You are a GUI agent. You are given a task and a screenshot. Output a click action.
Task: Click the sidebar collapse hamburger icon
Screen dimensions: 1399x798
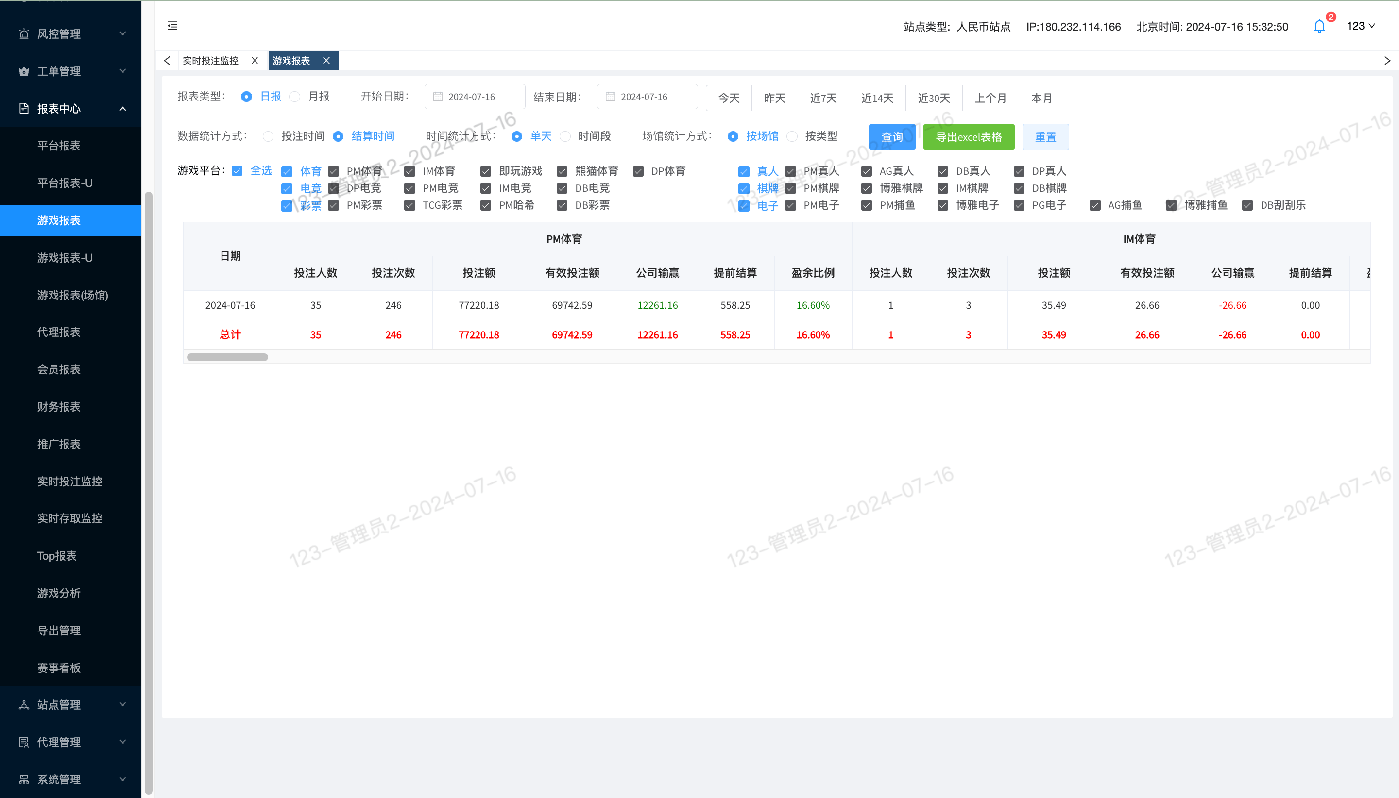[x=172, y=26]
